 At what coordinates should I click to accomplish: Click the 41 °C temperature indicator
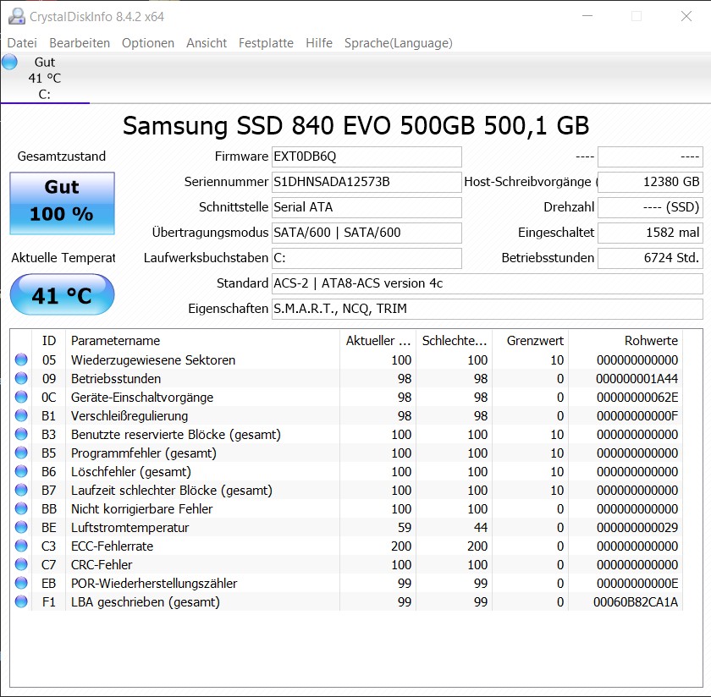(x=61, y=294)
